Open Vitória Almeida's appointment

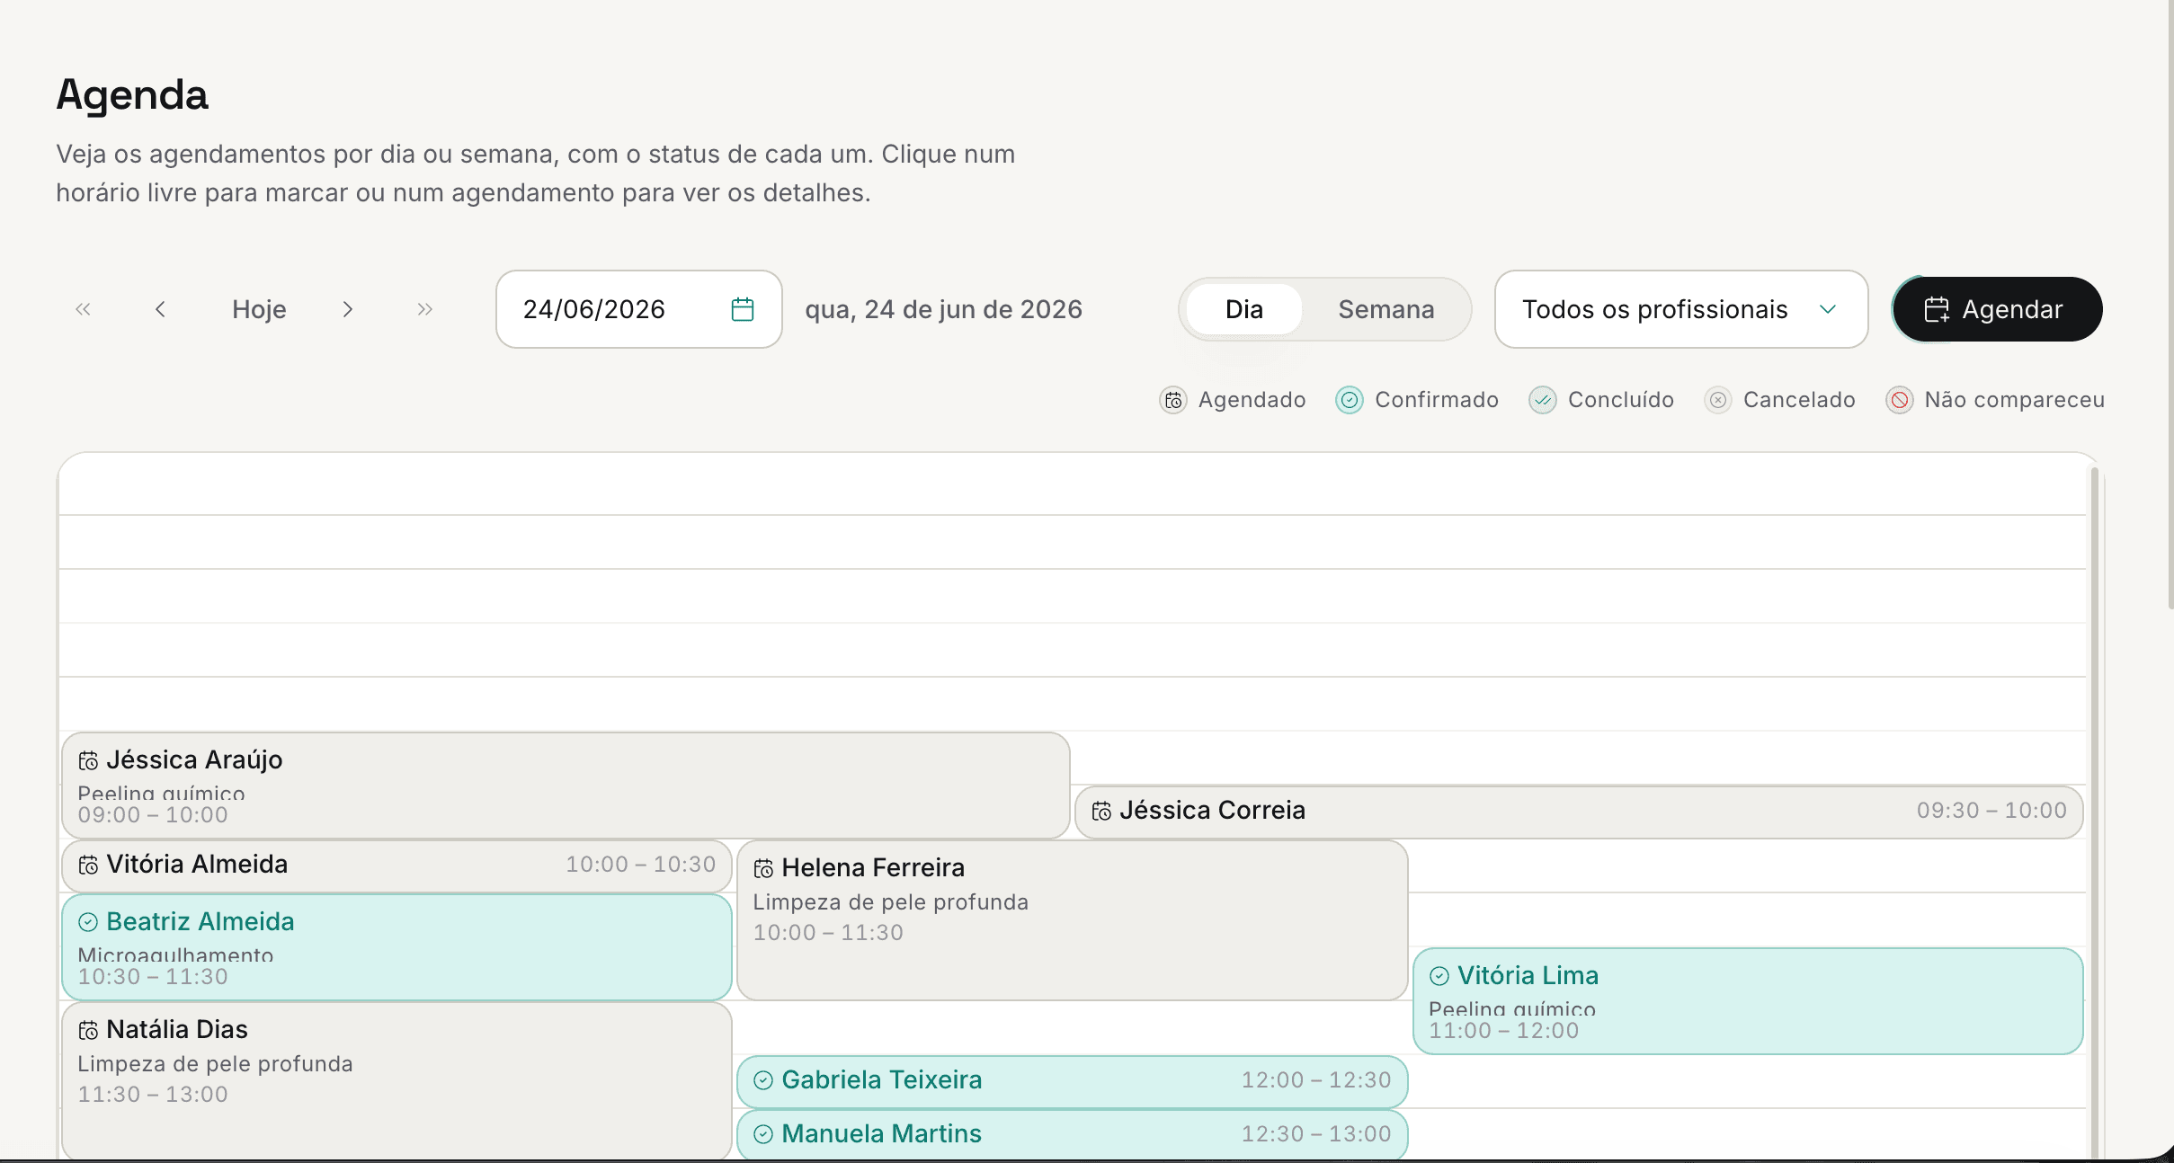click(x=396, y=866)
